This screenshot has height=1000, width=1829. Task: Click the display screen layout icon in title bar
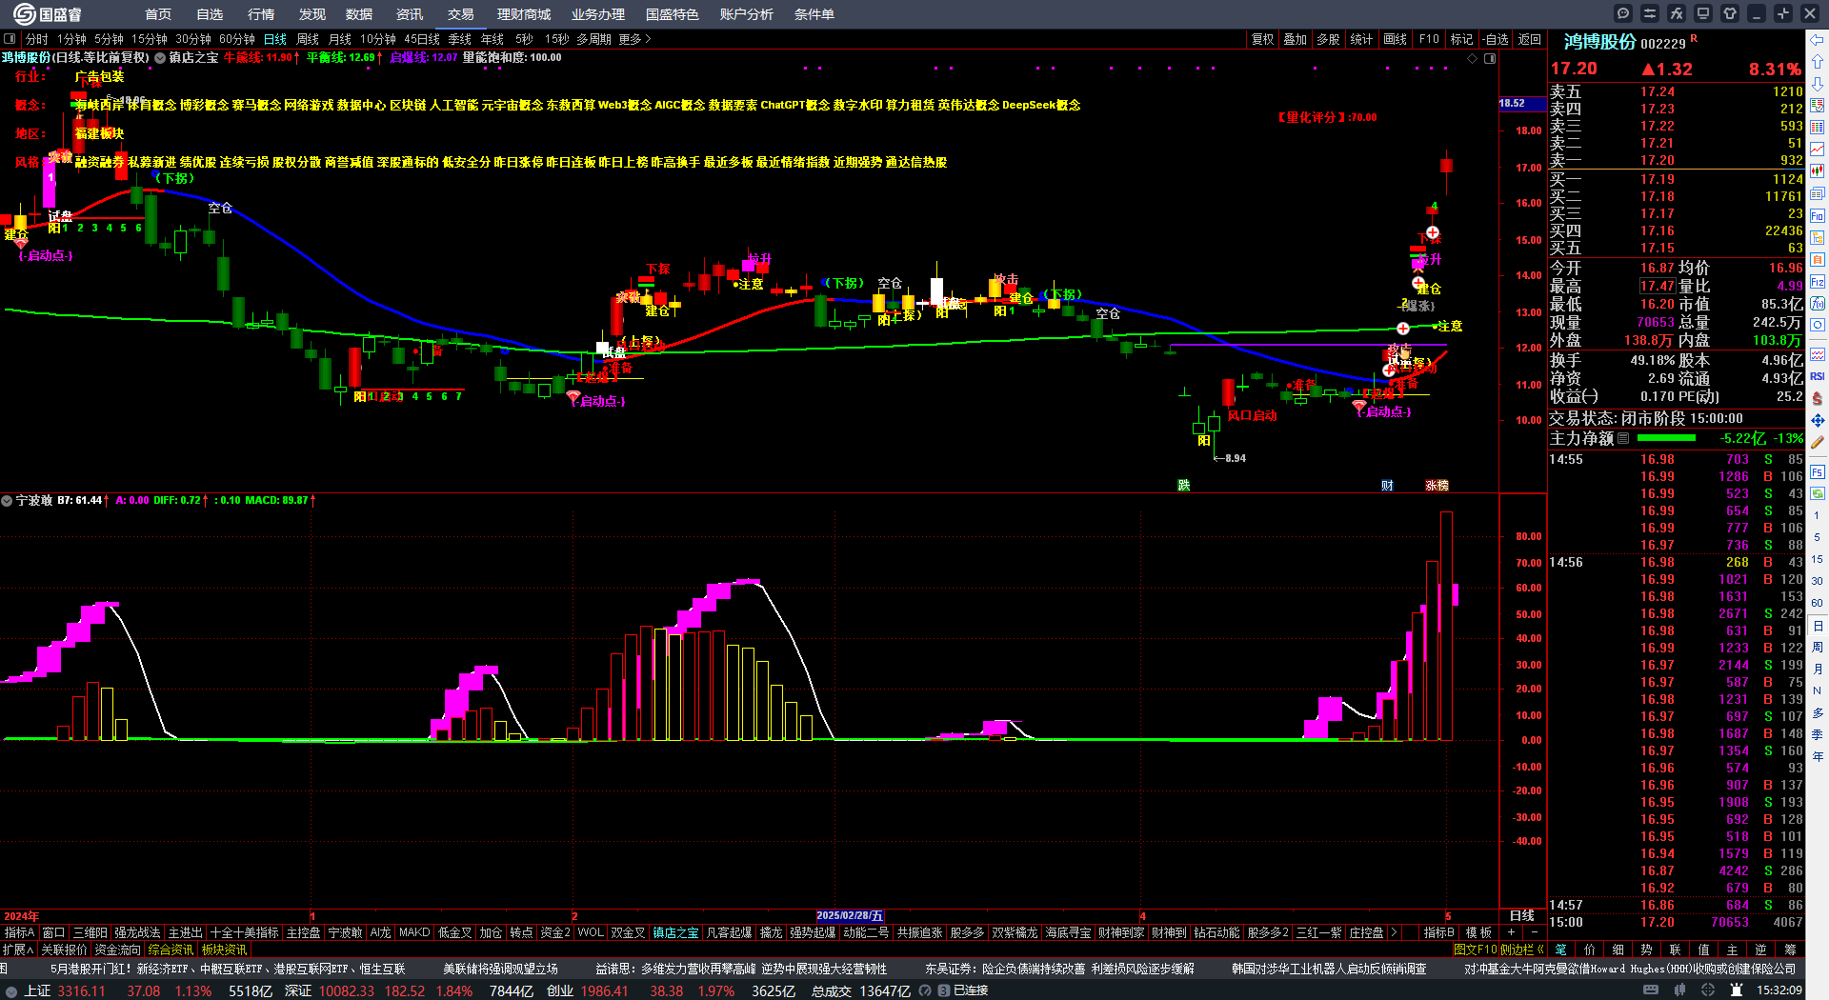pos(1703,13)
